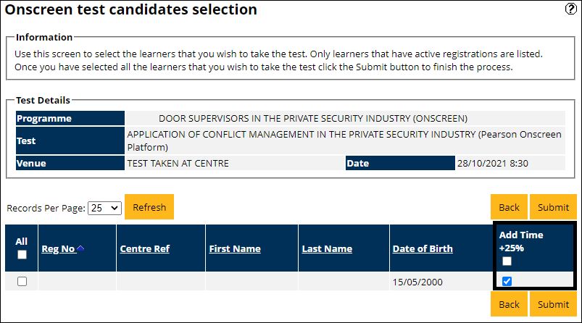582x323 pixels.
Task: Click the test date value 28/10/2021 8:30
Action: [x=492, y=164]
